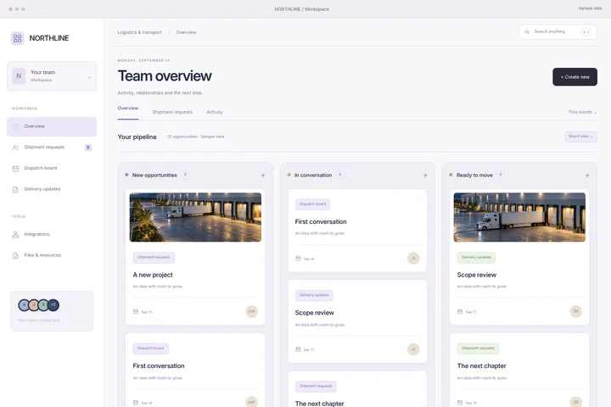This screenshot has width=611, height=407.
Task: Add card to Ready to move column
Action: pos(587,176)
